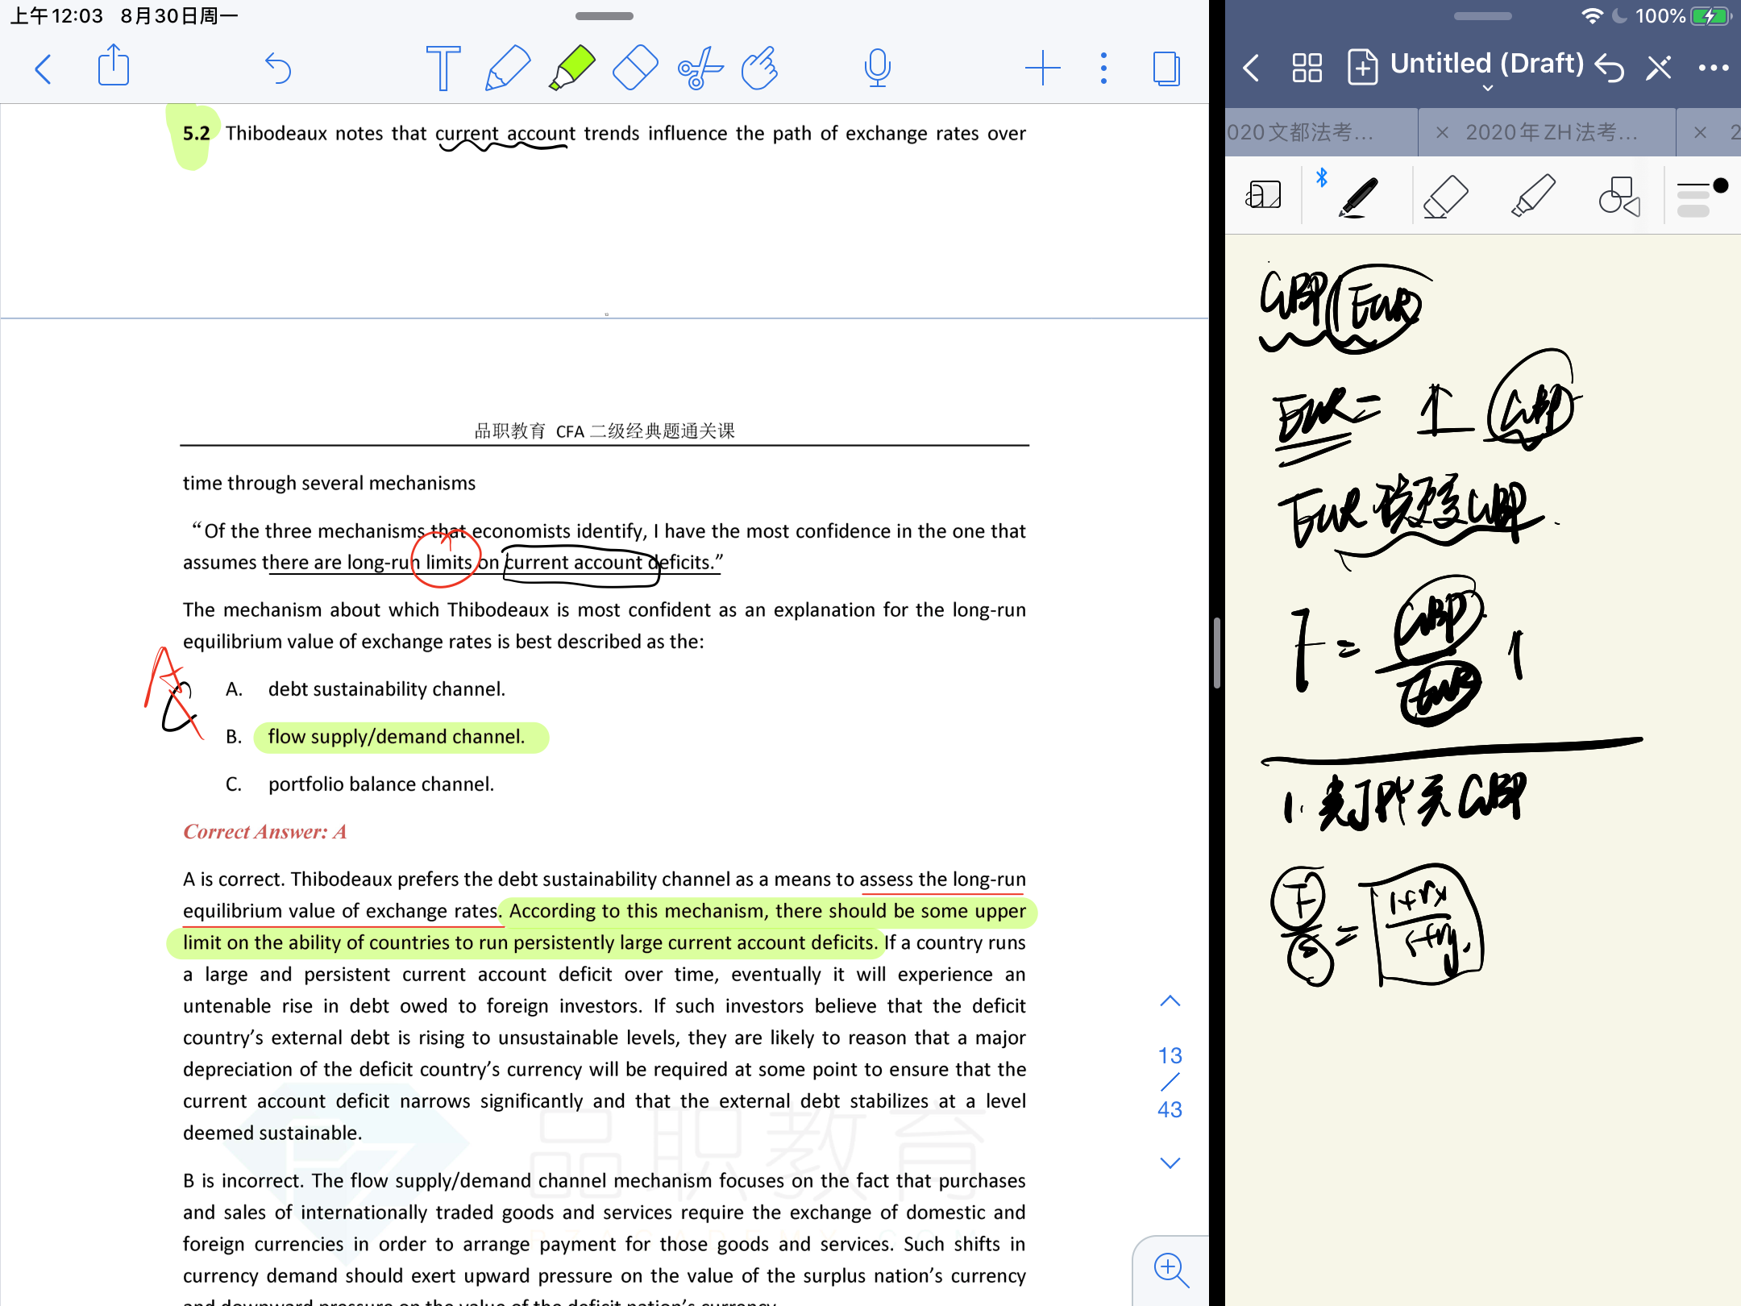Open the zoom window tool in notes
Image resolution: width=1741 pixels, height=1306 pixels.
1263,195
